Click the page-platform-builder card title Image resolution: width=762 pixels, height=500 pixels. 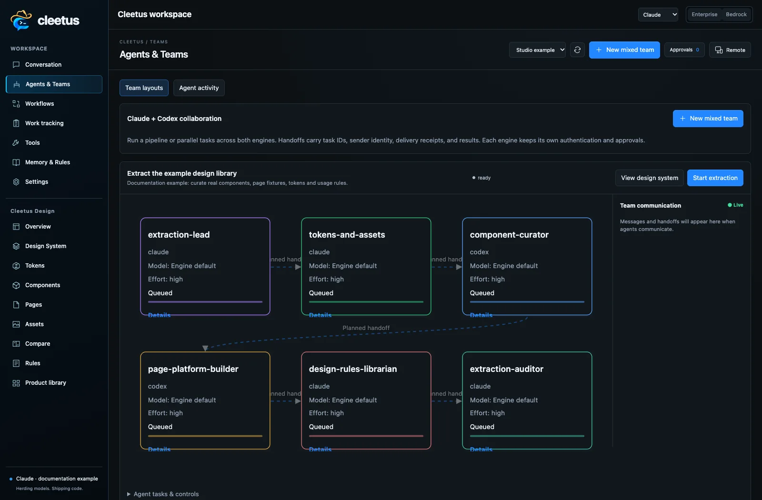193,369
